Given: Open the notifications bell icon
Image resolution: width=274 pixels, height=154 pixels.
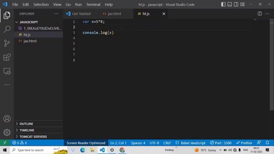Looking at the screenshot, I should click(267, 142).
